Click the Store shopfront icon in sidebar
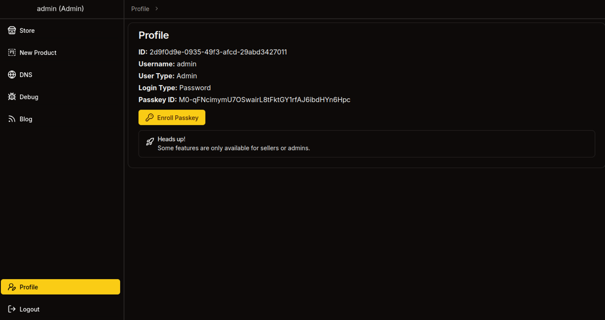Screen dimensions: 605x320 12,31
